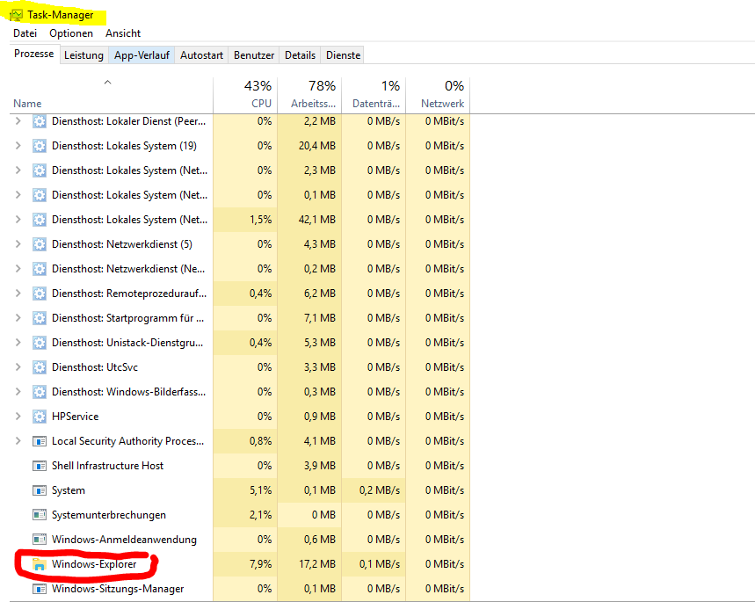This screenshot has width=755, height=602.
Task: Click gear icon of Diensthost: Startprogramm für
Action: tap(39, 318)
